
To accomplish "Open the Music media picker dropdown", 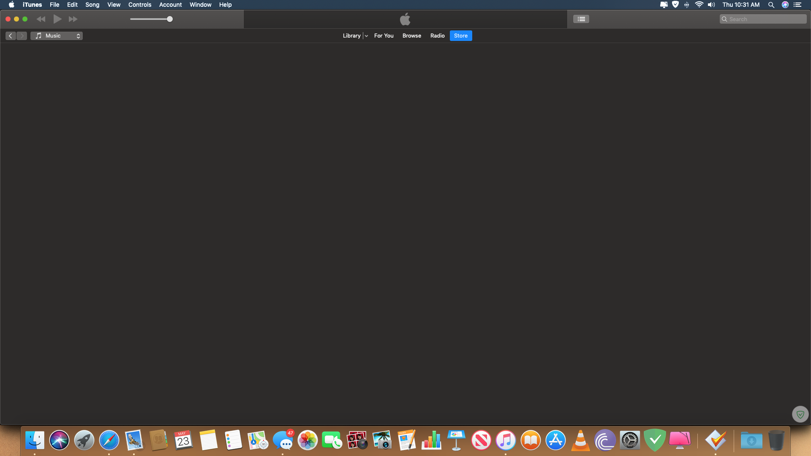I will click(57, 36).
